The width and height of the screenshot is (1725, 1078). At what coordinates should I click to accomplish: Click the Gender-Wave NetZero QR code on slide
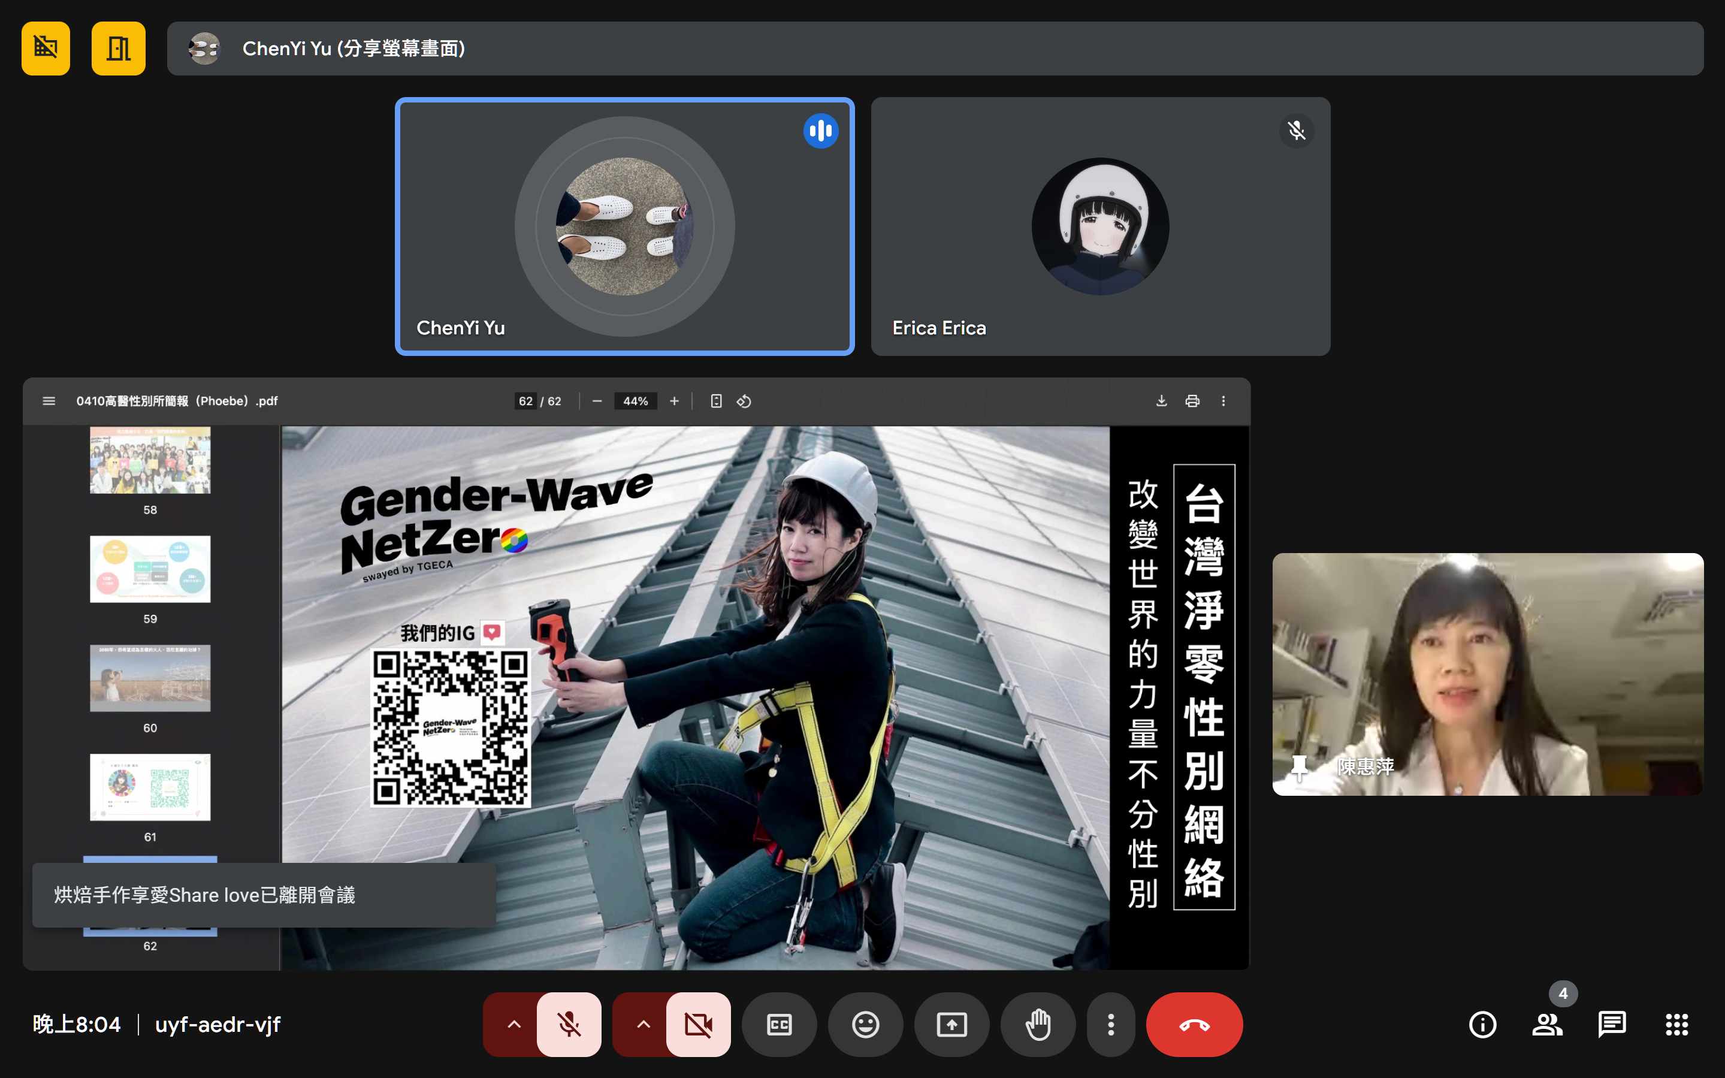tap(451, 727)
